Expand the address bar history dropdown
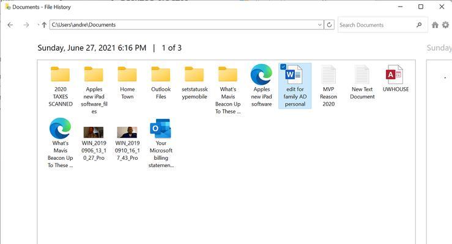Viewport: 452px width, 244px height. tap(319, 25)
